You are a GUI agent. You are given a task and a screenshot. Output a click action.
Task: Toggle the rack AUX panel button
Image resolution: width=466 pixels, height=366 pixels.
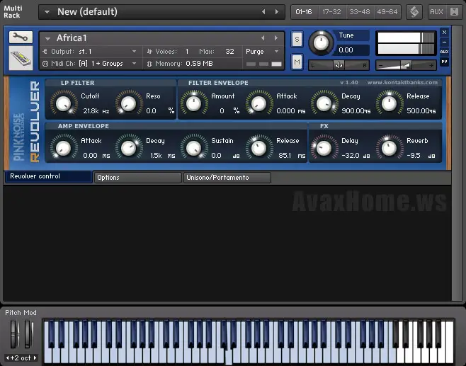tap(436, 12)
